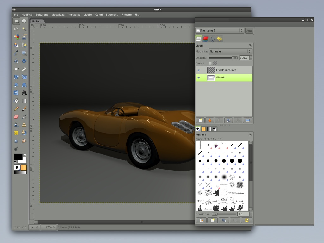324x243 pixels.
Task: Click the black foreground color swatch
Action: 18,157
